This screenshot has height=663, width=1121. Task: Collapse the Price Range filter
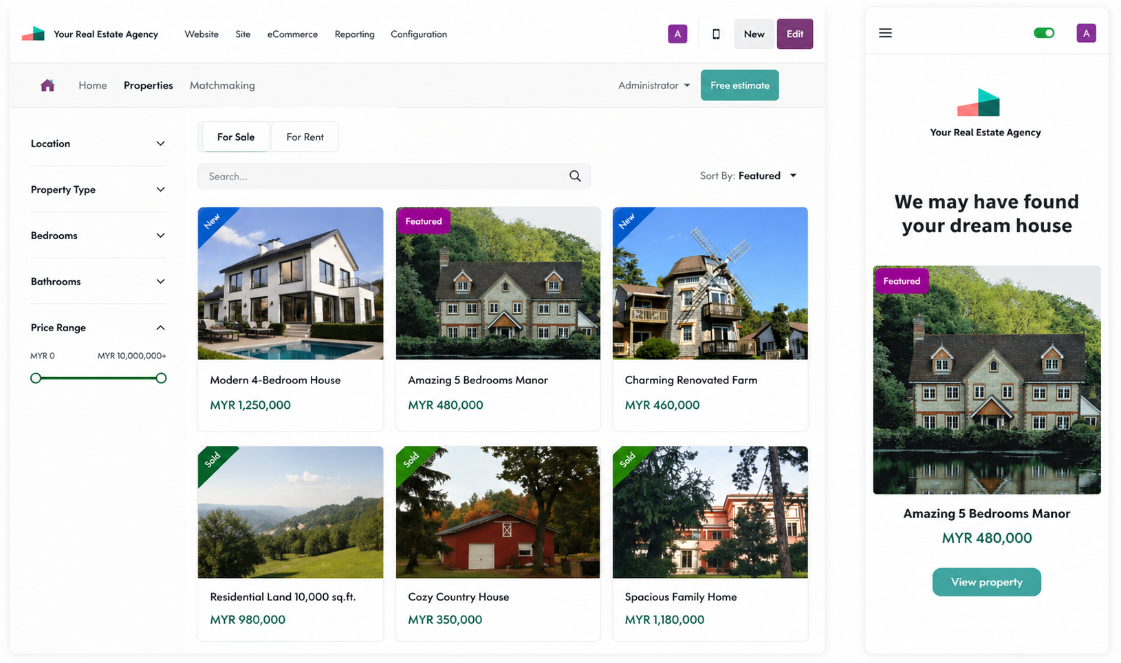click(x=160, y=328)
